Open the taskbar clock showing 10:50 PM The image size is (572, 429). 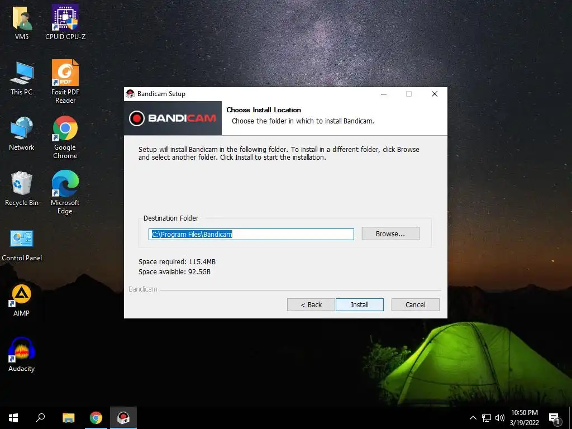[x=524, y=418]
